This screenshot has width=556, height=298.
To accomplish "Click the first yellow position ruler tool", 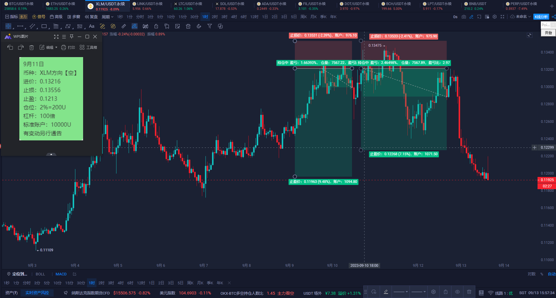I will point(102,26).
